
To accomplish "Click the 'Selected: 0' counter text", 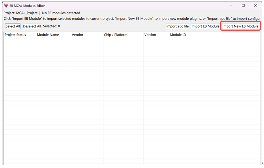I will [52, 26].
